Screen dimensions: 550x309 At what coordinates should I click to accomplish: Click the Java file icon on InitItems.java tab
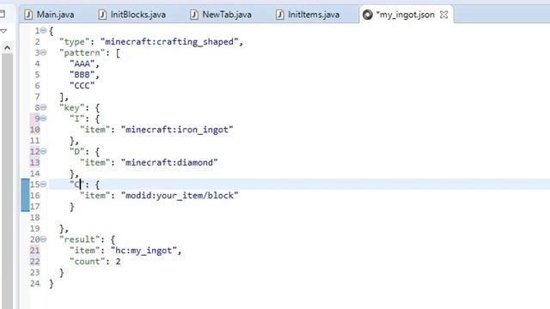280,15
